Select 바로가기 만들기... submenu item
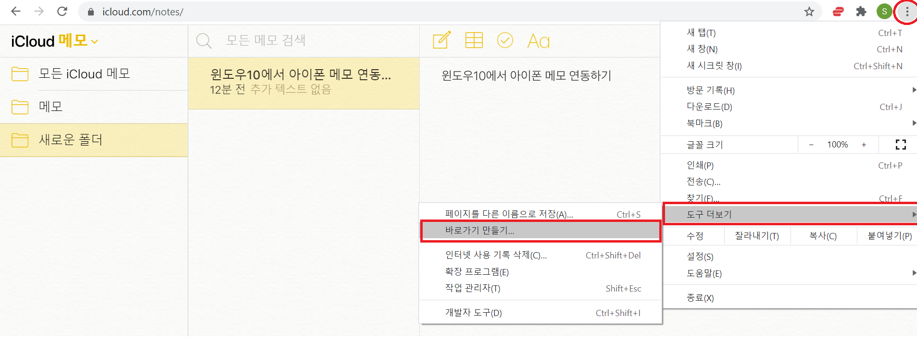Viewport: 917px width, 342px height. (x=540, y=231)
